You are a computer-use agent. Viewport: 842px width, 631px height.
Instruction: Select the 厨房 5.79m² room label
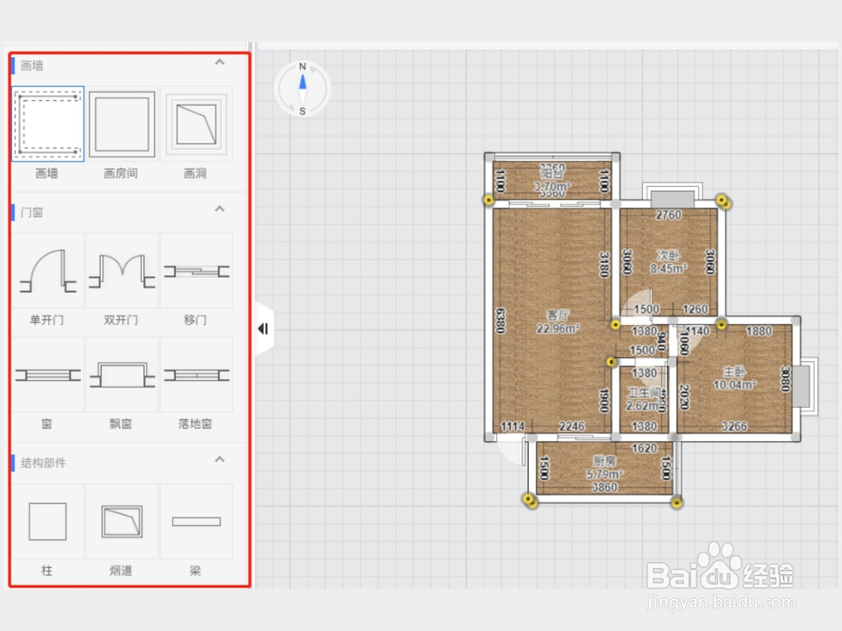(x=605, y=467)
